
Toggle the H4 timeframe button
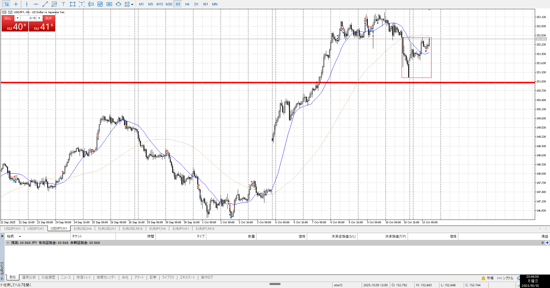point(187,4)
